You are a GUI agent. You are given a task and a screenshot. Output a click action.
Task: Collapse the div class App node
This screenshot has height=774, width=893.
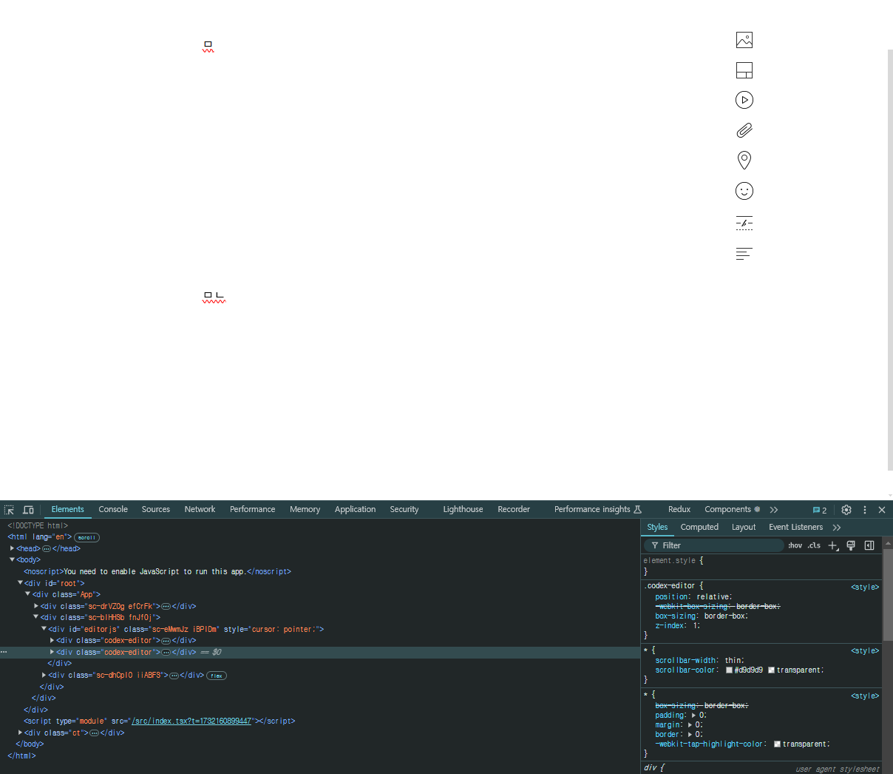coord(28,593)
